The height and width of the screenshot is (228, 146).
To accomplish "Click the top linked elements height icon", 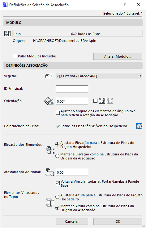I will point(50,203).
